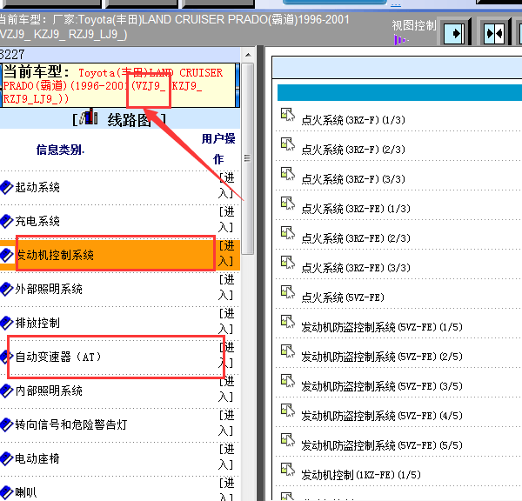The height and width of the screenshot is (501, 522).
Task: Click diagram icon for 点火系统(3RZ-F)(1/3)
Action: pyautogui.click(x=288, y=115)
